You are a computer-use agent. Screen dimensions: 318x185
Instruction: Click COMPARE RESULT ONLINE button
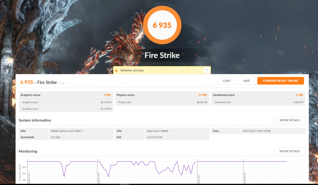[x=281, y=81]
